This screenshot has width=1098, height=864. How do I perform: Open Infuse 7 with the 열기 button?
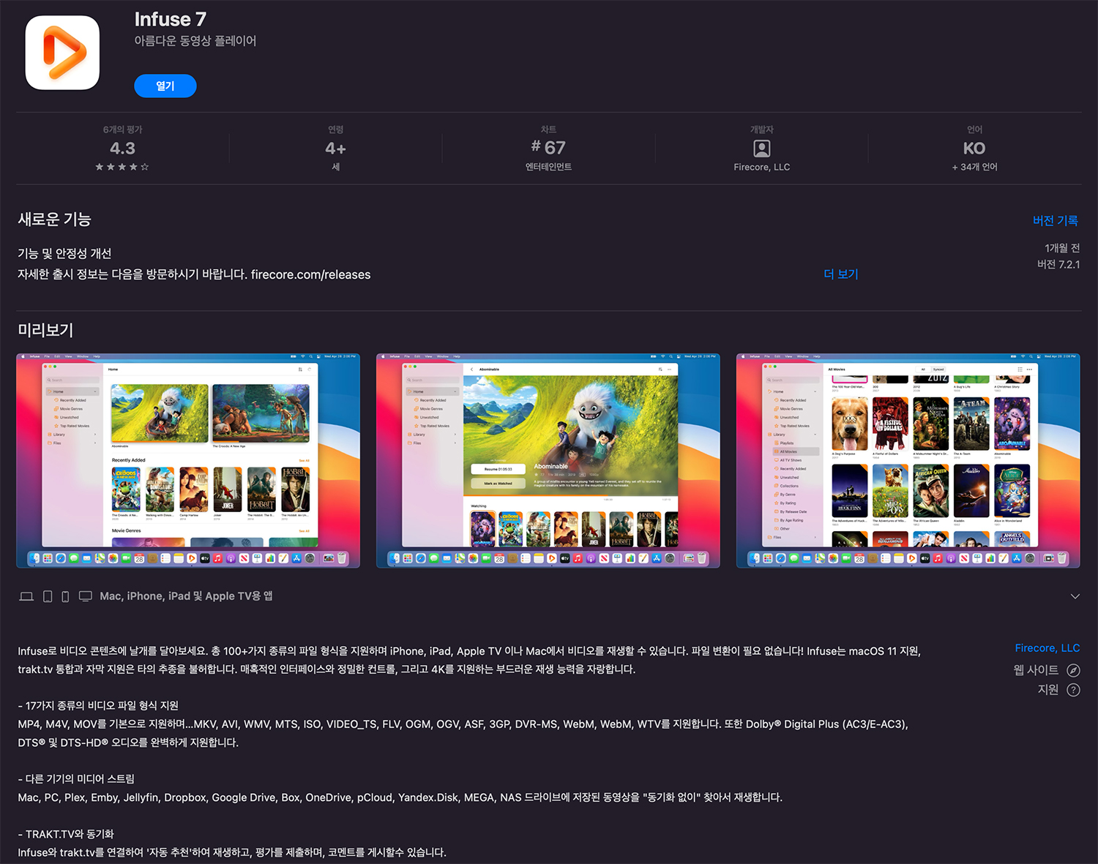pyautogui.click(x=165, y=86)
